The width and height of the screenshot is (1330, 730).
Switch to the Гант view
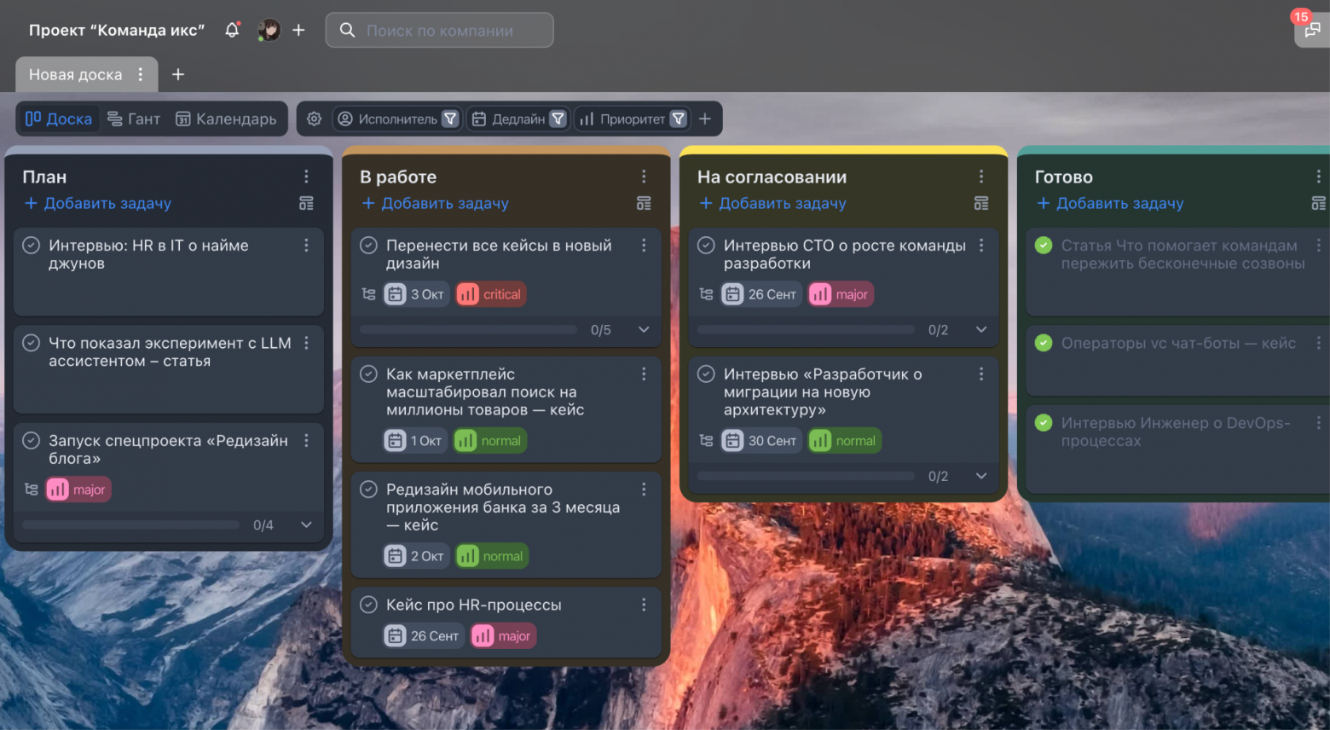pyautogui.click(x=134, y=119)
